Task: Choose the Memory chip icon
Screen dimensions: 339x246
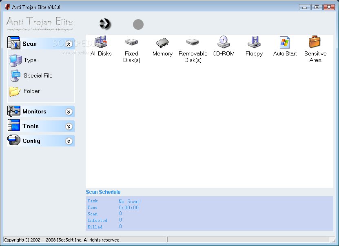Action: point(162,42)
